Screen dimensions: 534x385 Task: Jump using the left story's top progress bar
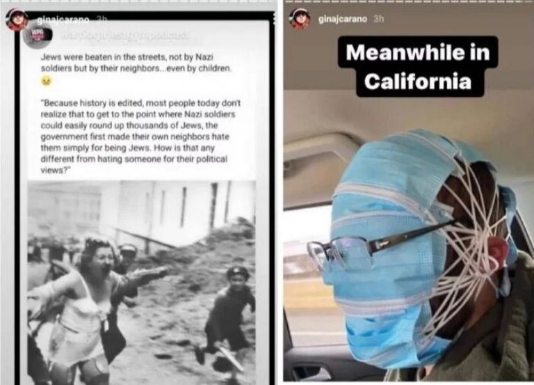[139, 3]
